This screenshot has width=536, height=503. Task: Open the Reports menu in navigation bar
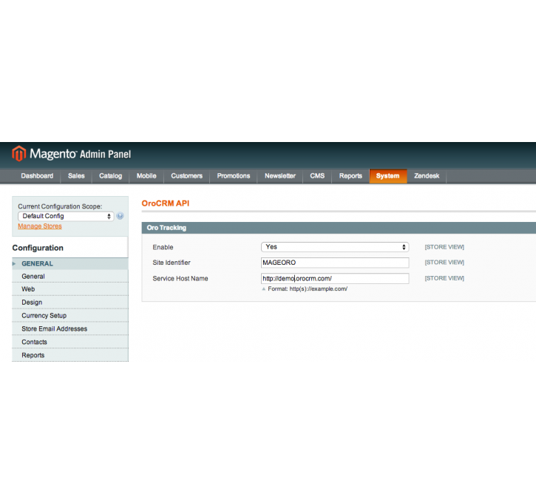tap(350, 176)
